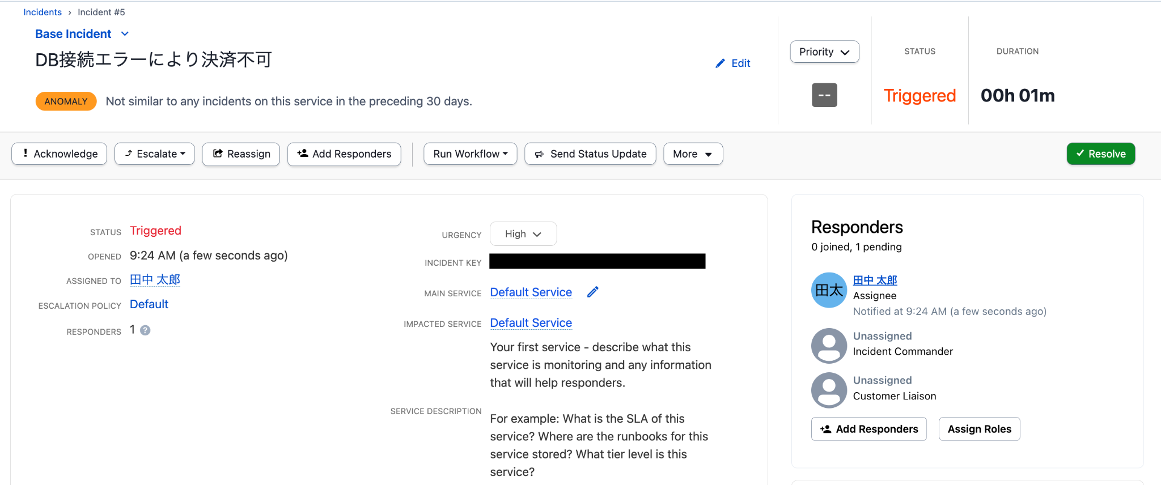
Task: Click the priority dash badge
Action: 824,95
